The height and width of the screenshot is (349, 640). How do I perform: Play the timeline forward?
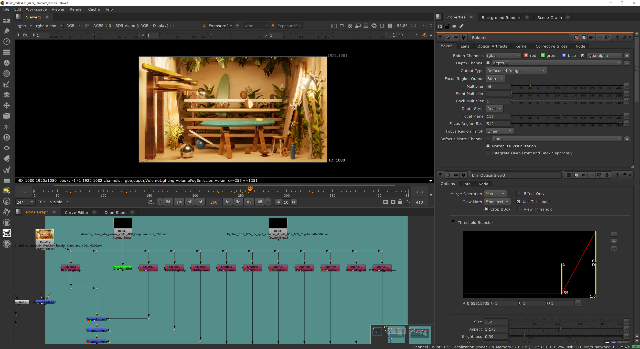227,202
